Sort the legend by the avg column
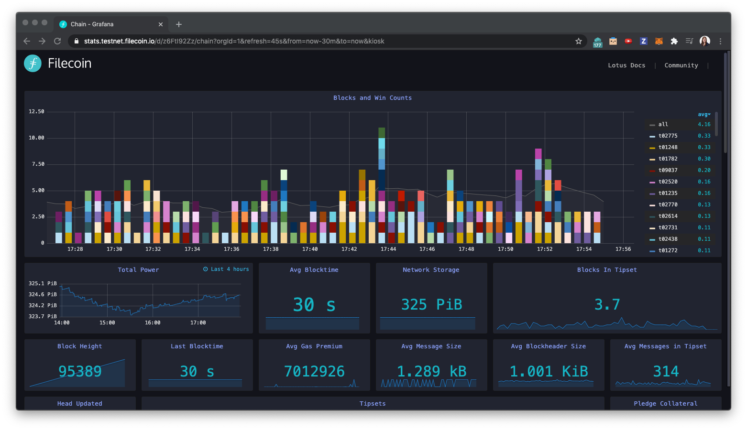The width and height of the screenshot is (747, 430). coord(703,114)
